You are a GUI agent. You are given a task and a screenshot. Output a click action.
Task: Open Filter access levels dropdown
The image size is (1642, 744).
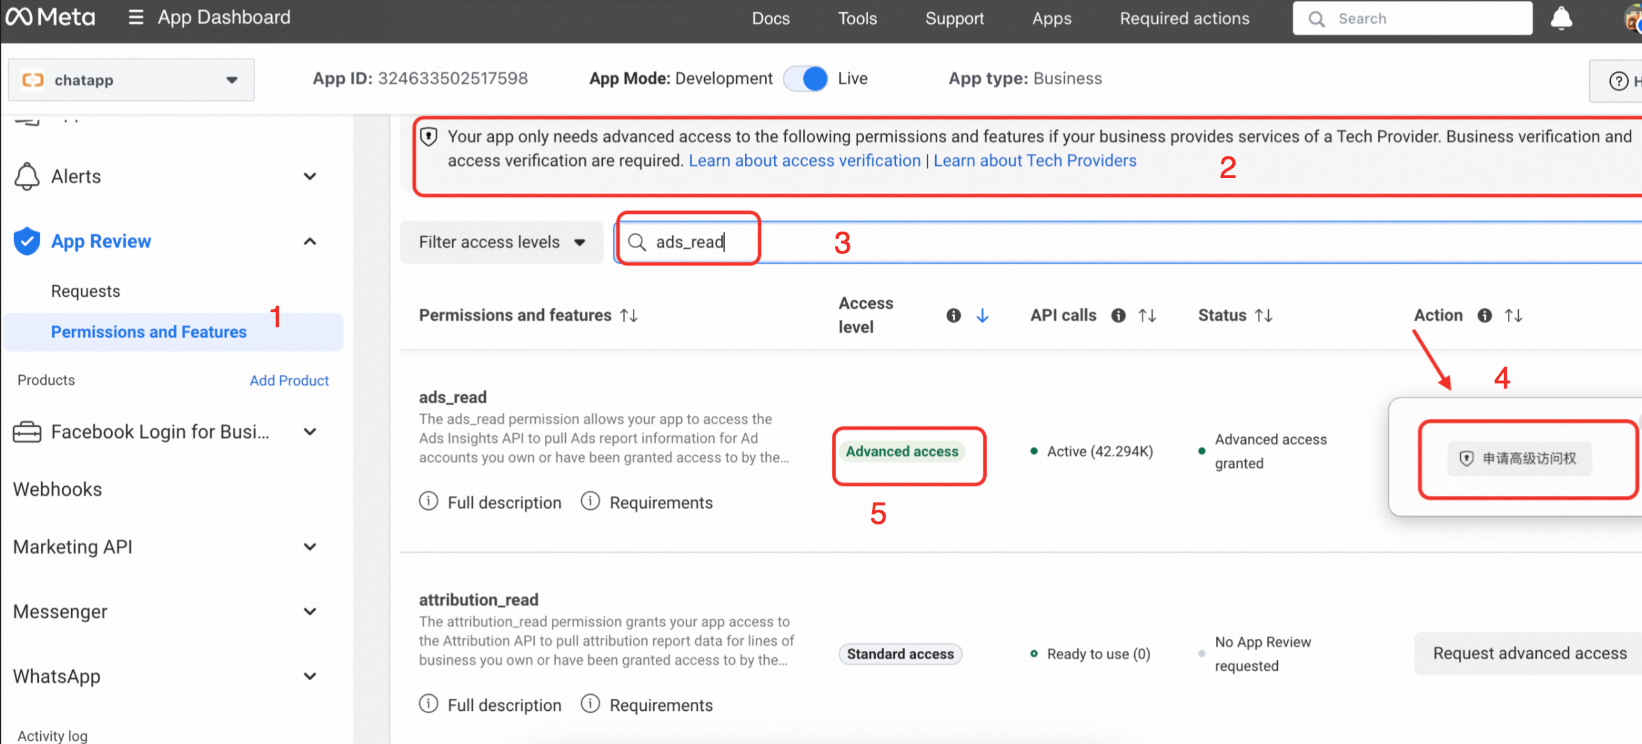click(501, 242)
